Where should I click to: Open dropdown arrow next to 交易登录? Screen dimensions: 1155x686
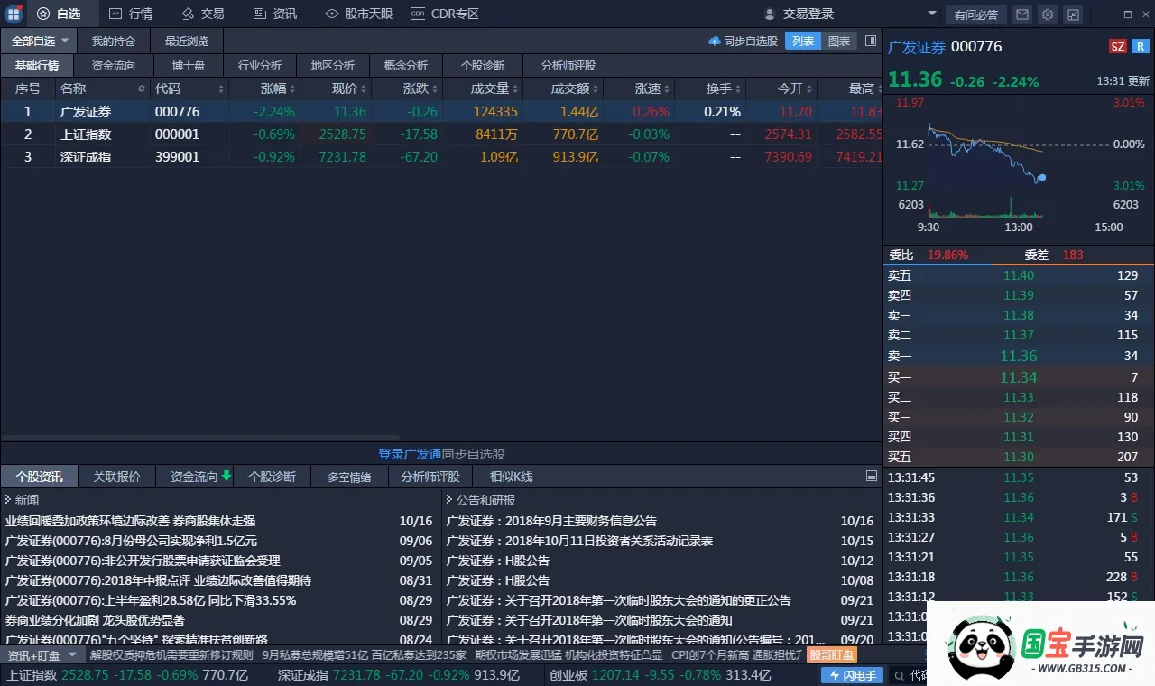pos(932,14)
